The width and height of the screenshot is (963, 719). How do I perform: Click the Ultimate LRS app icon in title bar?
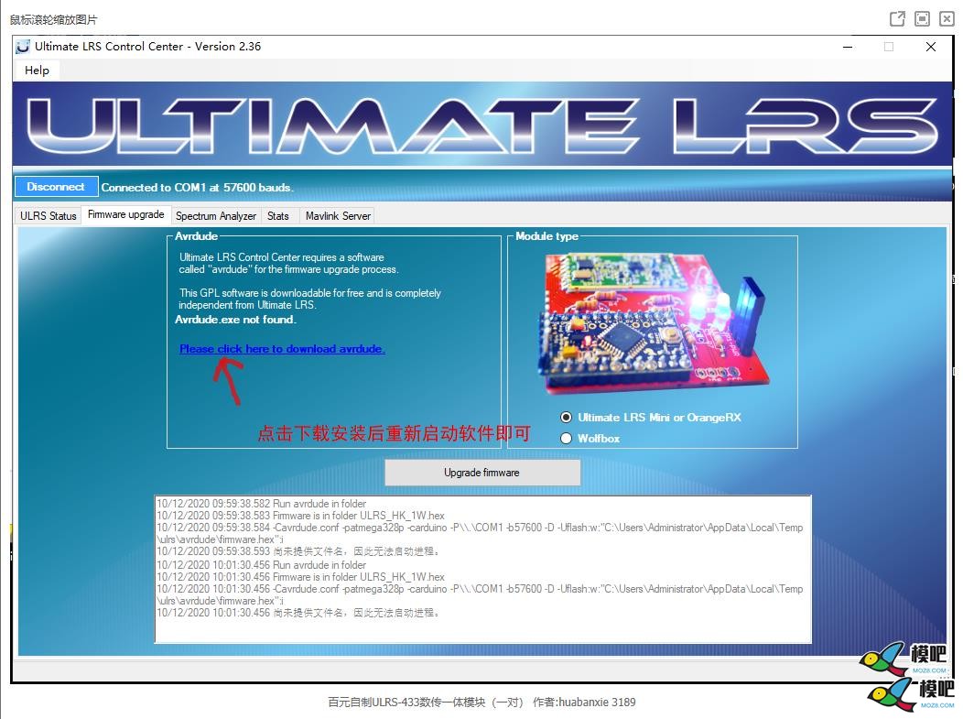click(23, 47)
